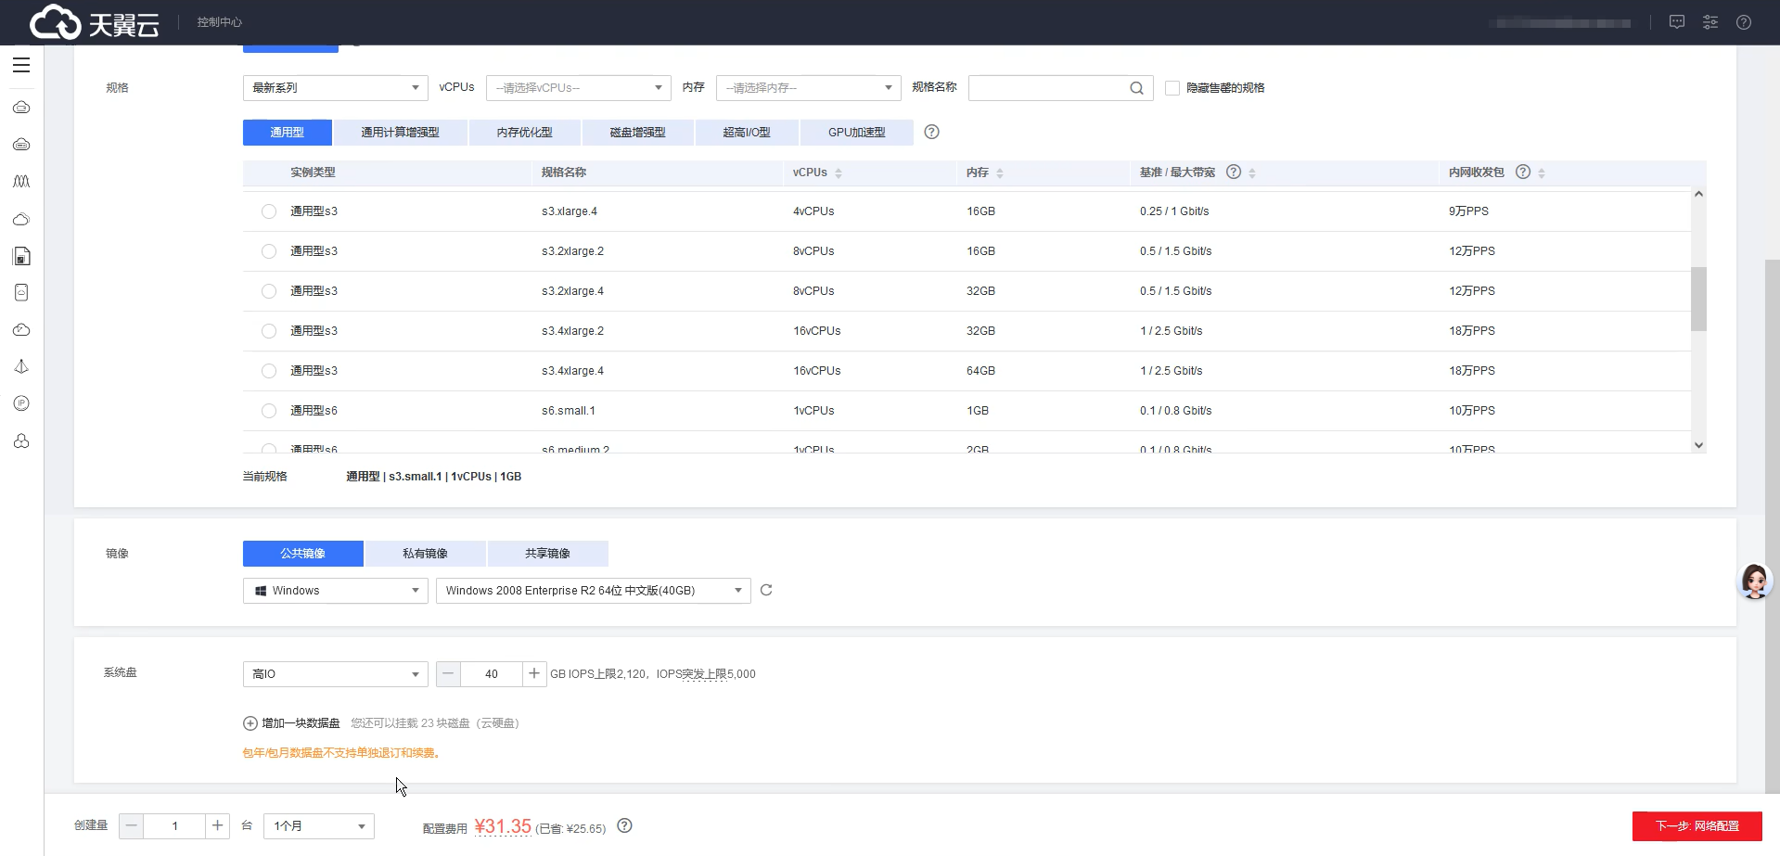Click the search magnifier in 规格名称 field
The height and width of the screenshot is (856, 1780).
tap(1135, 87)
